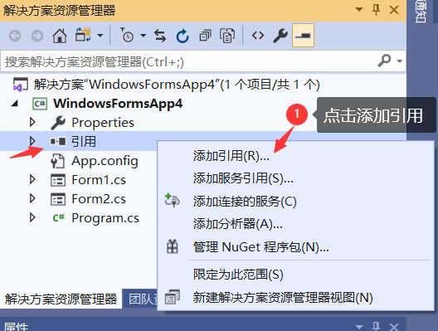Close the 属性 panel
This screenshot has width=438, height=331.
point(394,327)
